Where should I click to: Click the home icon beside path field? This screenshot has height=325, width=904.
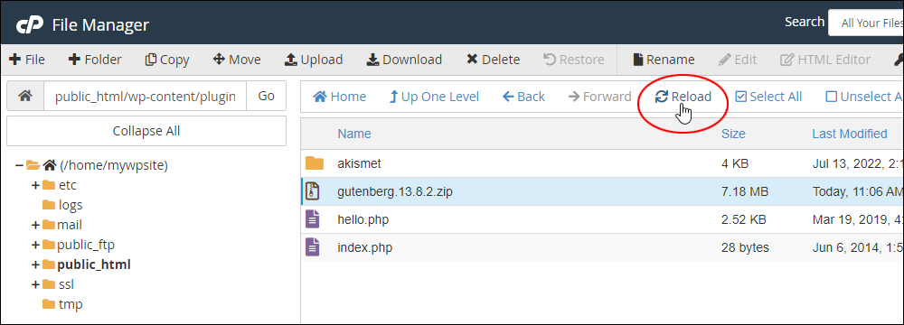point(24,97)
